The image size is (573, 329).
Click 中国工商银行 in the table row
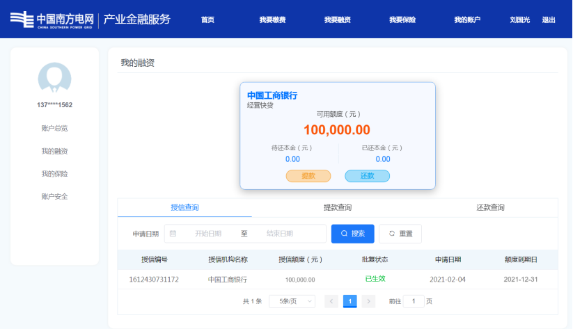pyautogui.click(x=228, y=280)
